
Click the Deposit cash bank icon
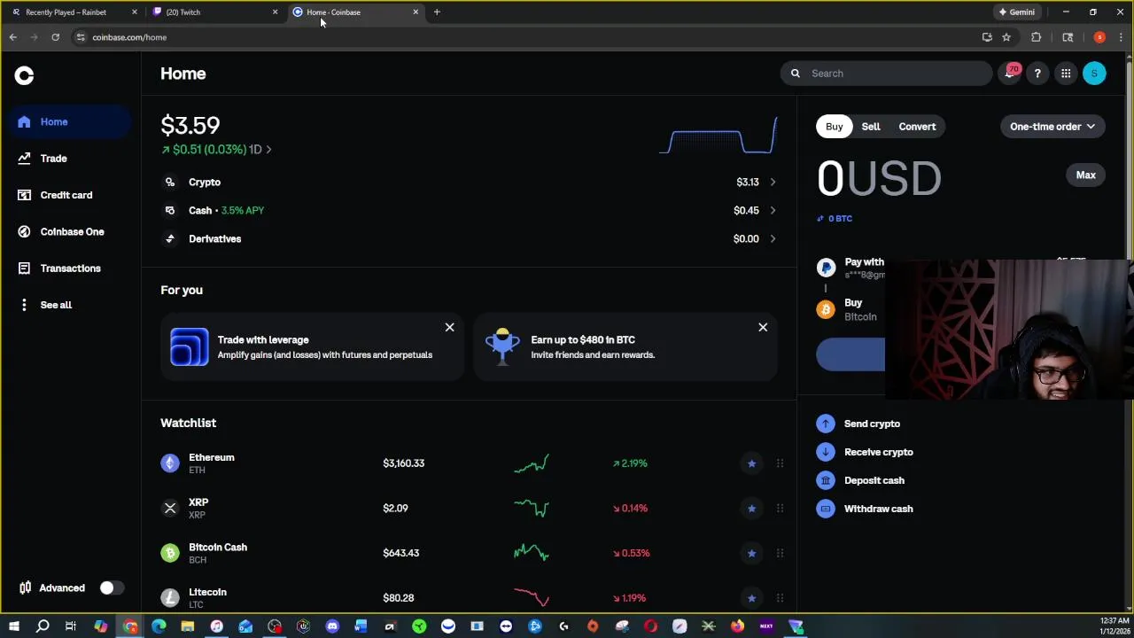826,480
